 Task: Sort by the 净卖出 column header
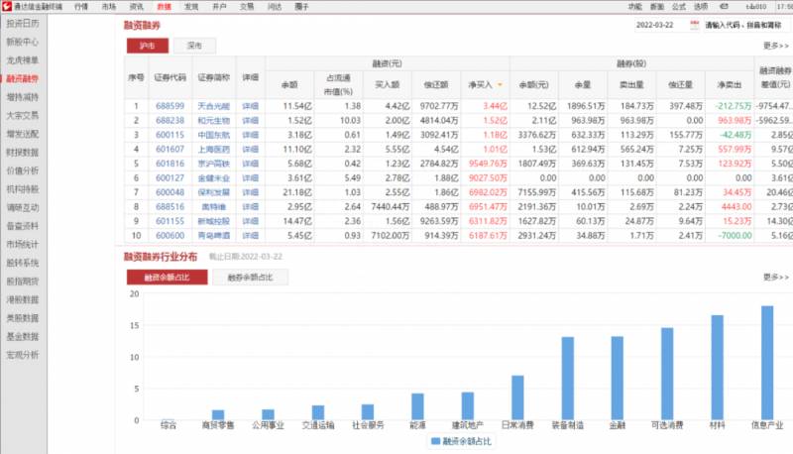(x=730, y=85)
